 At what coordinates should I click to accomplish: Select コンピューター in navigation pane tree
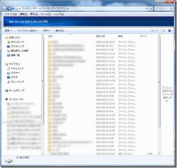[x=16, y=99]
